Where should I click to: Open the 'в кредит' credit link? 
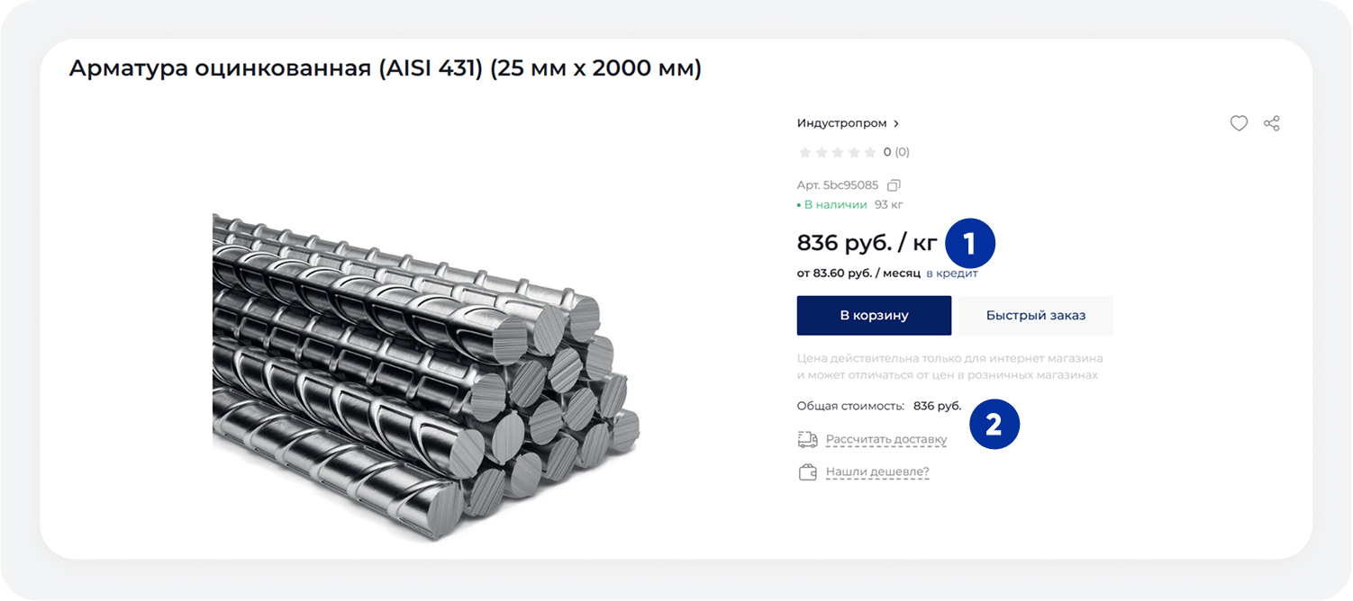tap(952, 273)
